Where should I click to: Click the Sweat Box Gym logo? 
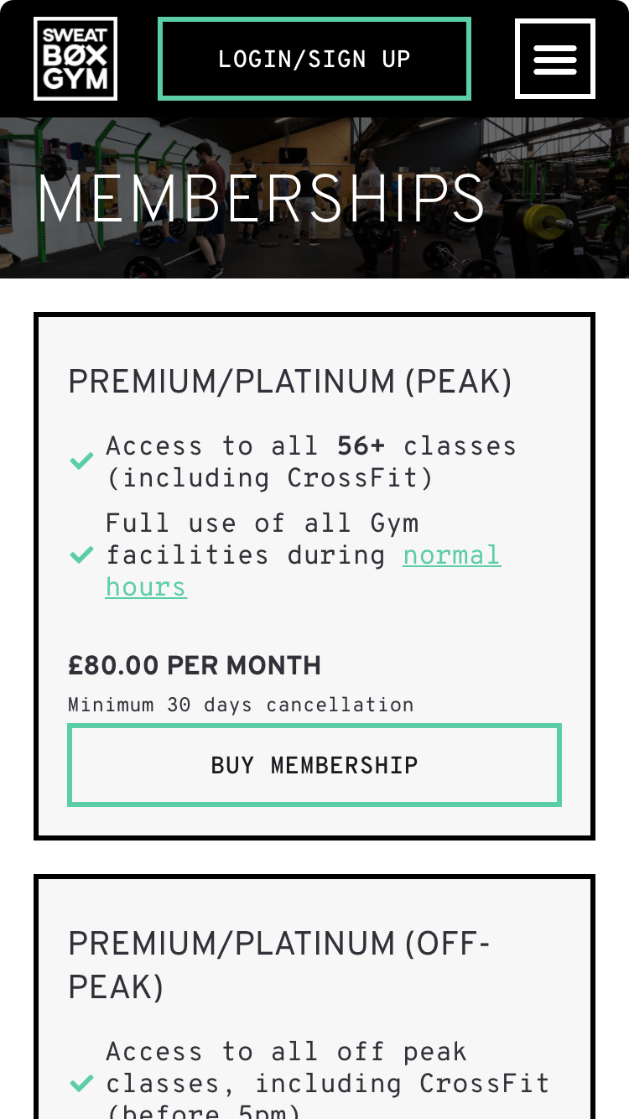point(75,59)
